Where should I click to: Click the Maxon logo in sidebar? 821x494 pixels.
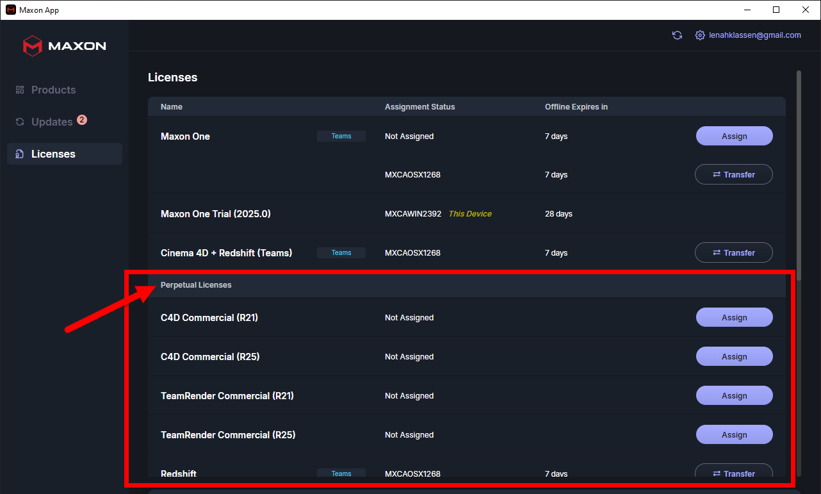(x=65, y=46)
